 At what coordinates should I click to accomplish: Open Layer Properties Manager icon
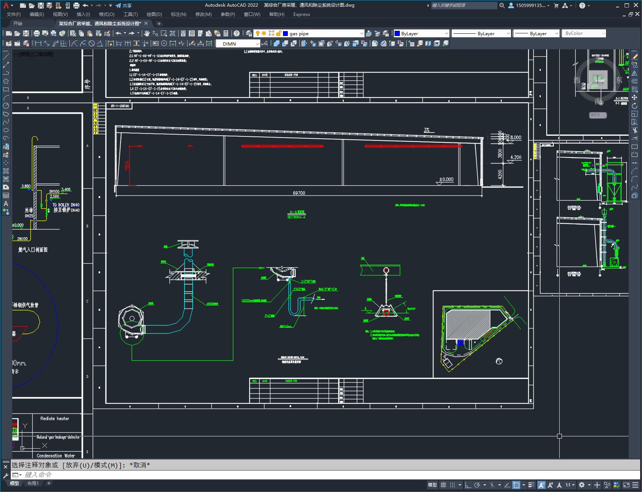[248, 33]
